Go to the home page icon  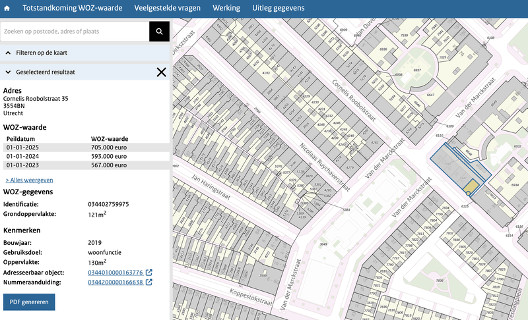[x=7, y=9]
